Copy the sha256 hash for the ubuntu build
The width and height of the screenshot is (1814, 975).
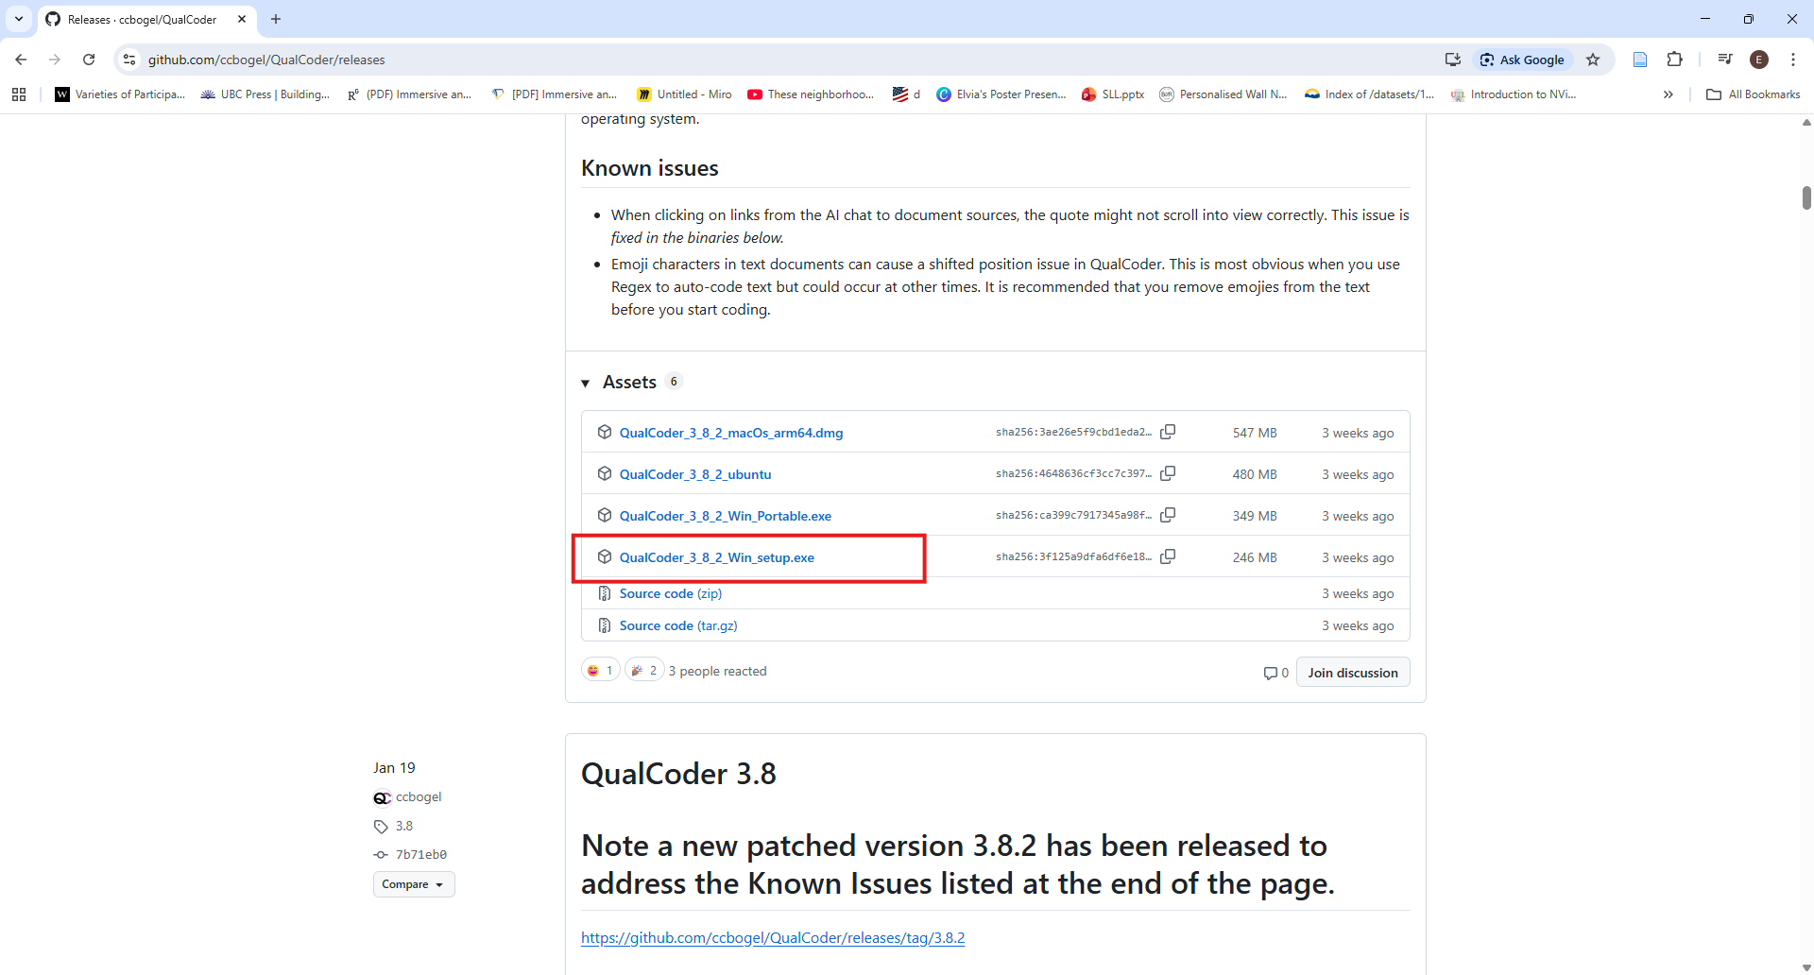coord(1168,473)
